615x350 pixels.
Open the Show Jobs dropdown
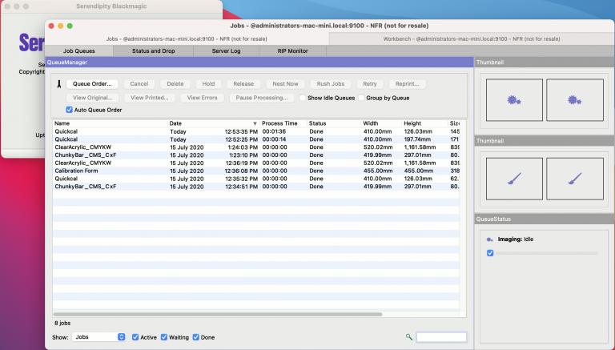point(99,337)
